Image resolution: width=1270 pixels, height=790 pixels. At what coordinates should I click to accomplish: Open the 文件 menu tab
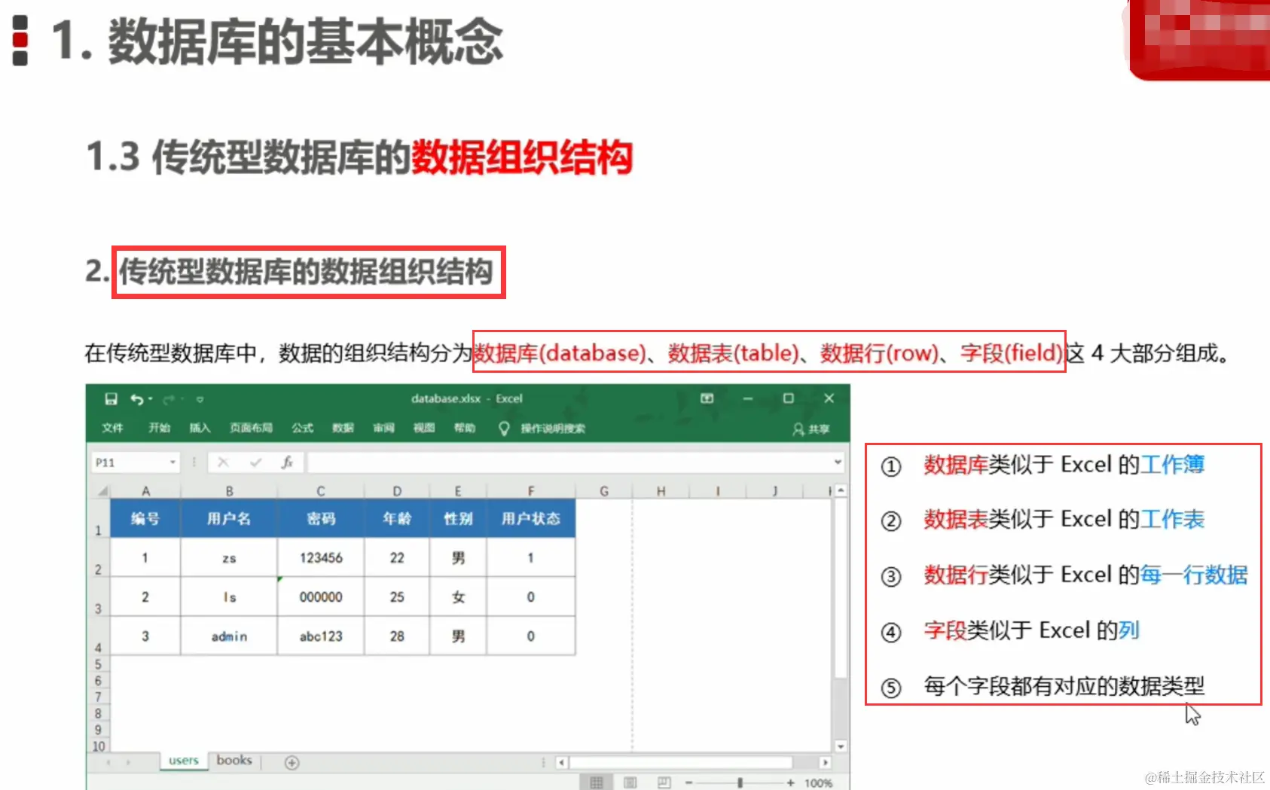pyautogui.click(x=112, y=428)
